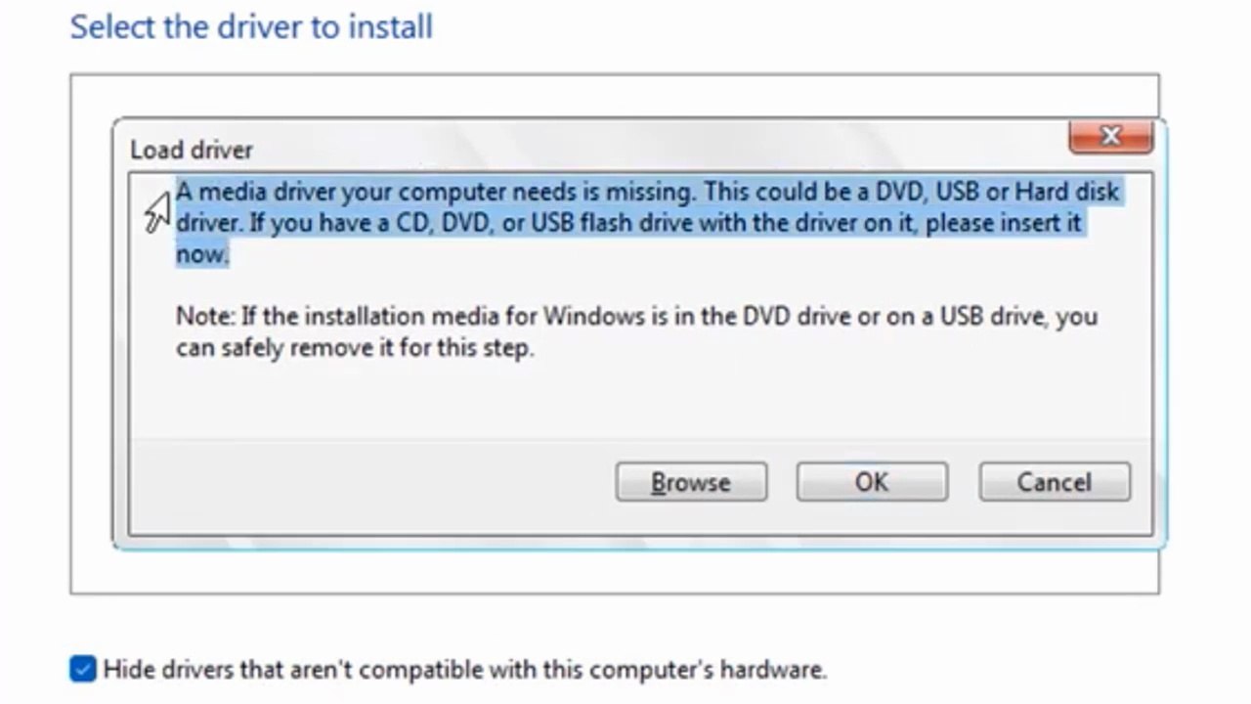Click the Load driver title text
1251x704 pixels.
(192, 150)
